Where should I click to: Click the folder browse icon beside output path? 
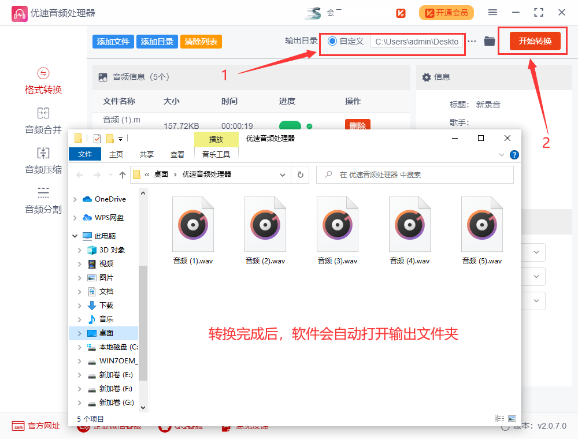tap(488, 41)
